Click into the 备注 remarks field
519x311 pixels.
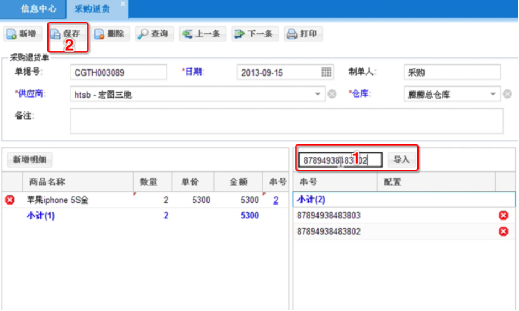(286, 121)
